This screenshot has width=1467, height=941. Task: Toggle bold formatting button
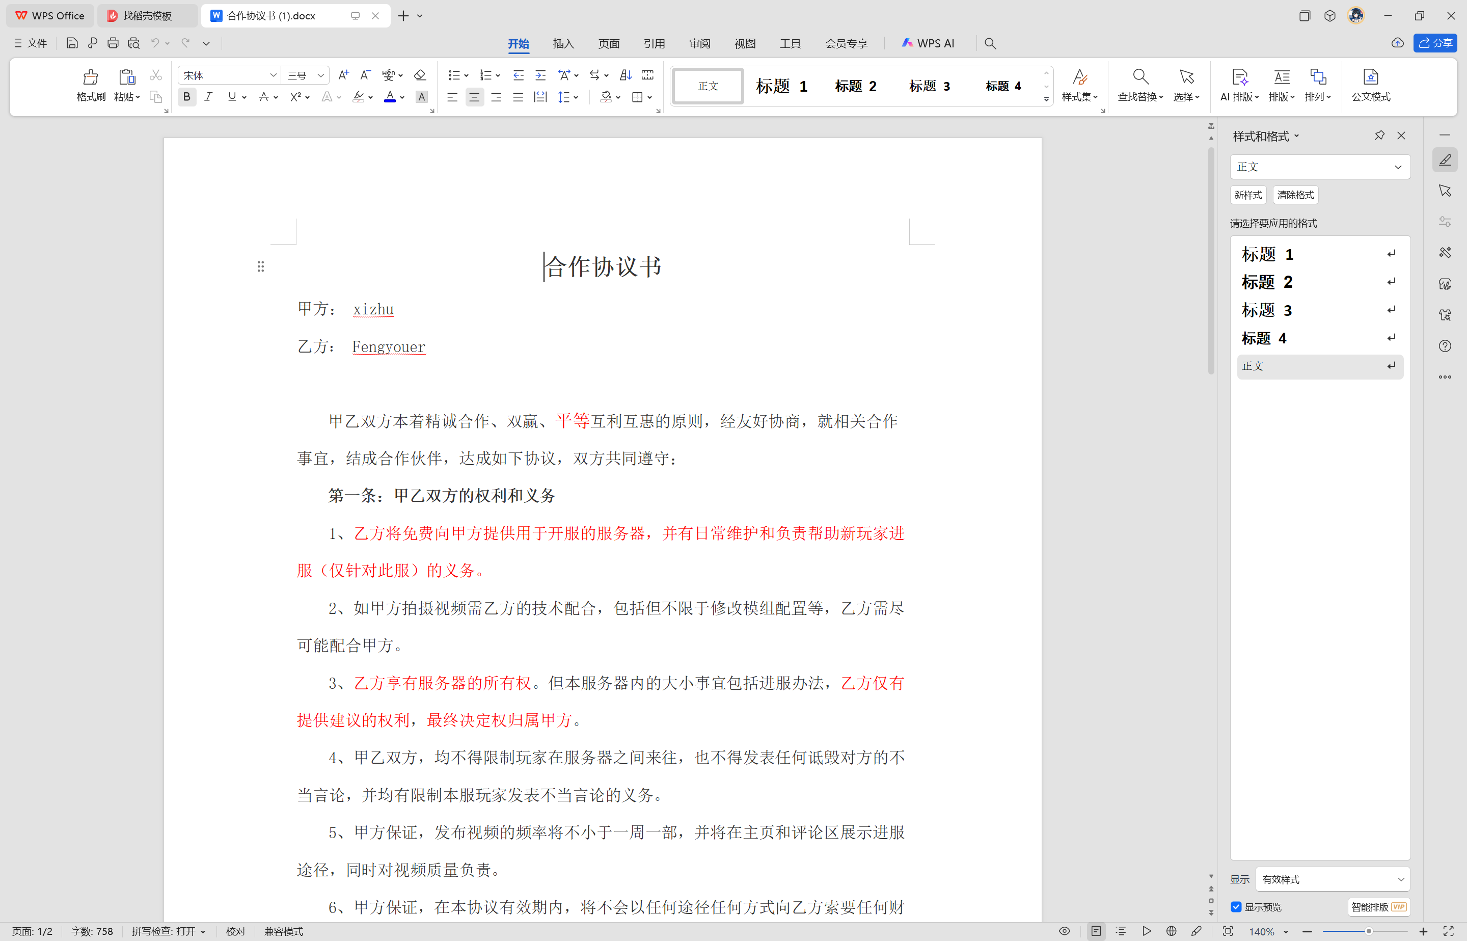click(x=187, y=96)
